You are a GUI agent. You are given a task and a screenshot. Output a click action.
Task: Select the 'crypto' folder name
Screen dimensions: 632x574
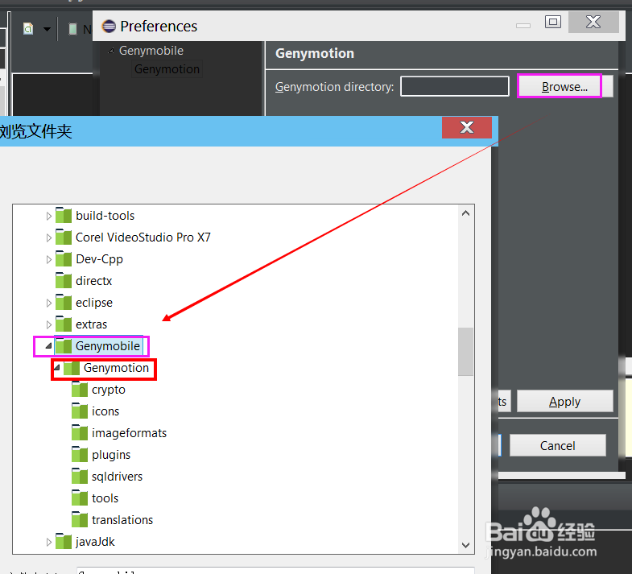coord(109,390)
